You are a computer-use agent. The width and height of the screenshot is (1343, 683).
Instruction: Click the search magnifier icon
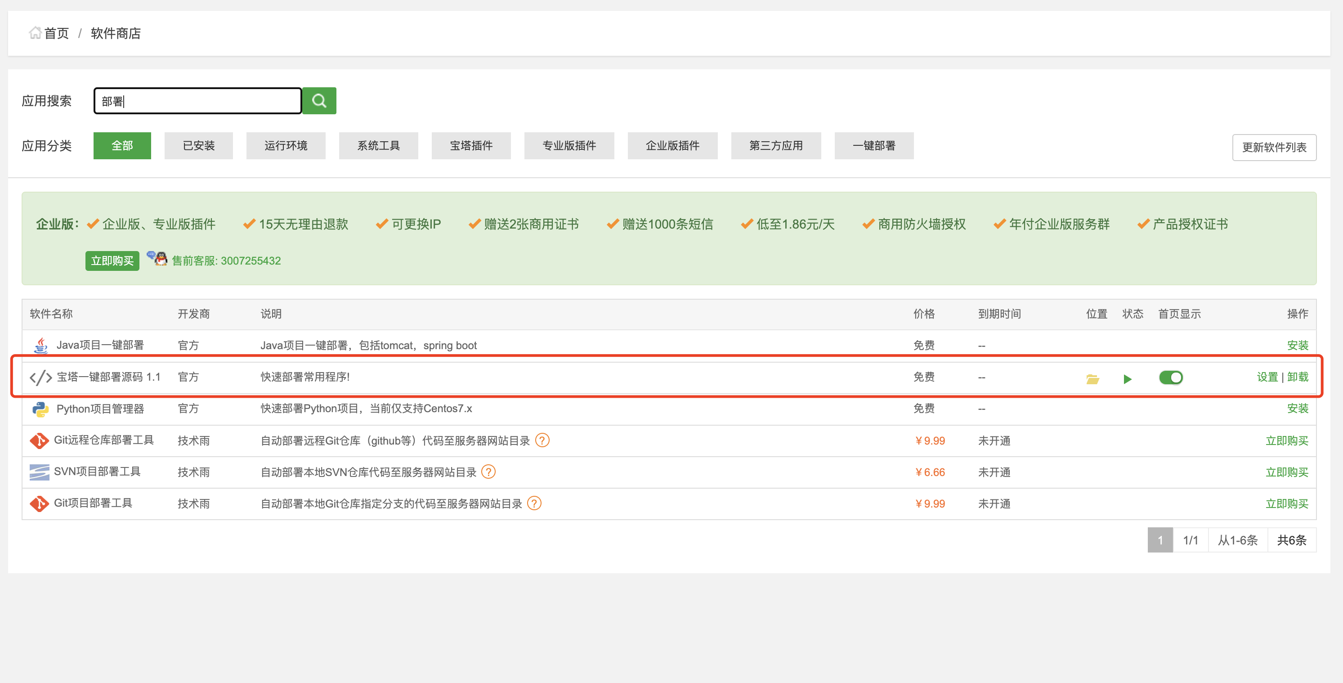coord(319,100)
